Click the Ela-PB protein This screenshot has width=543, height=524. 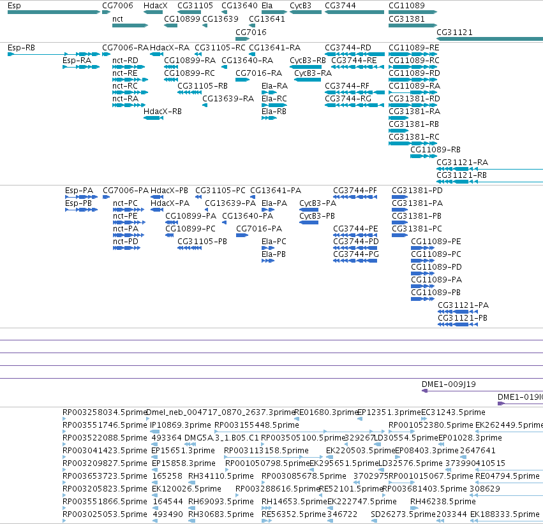(x=268, y=261)
